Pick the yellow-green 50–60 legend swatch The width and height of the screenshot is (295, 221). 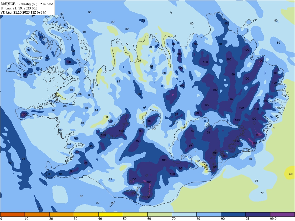tap(135, 215)
